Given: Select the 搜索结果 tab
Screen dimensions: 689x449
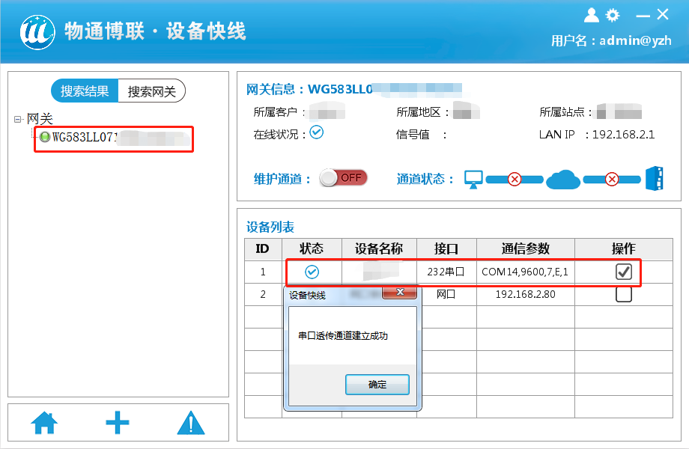Looking at the screenshot, I should pos(85,91).
